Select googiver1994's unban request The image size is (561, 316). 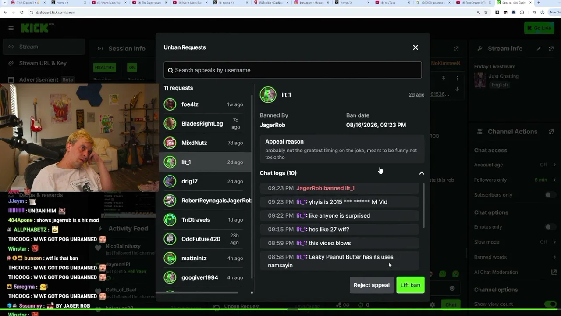coord(205,277)
